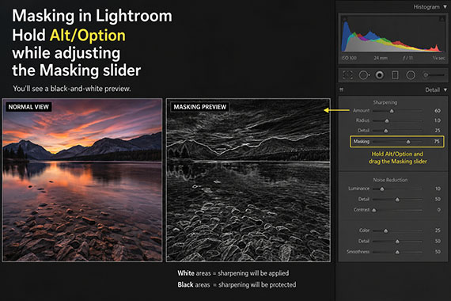The image size is (451, 301).
Task: Click the Luminance value 10
Action: (438, 189)
